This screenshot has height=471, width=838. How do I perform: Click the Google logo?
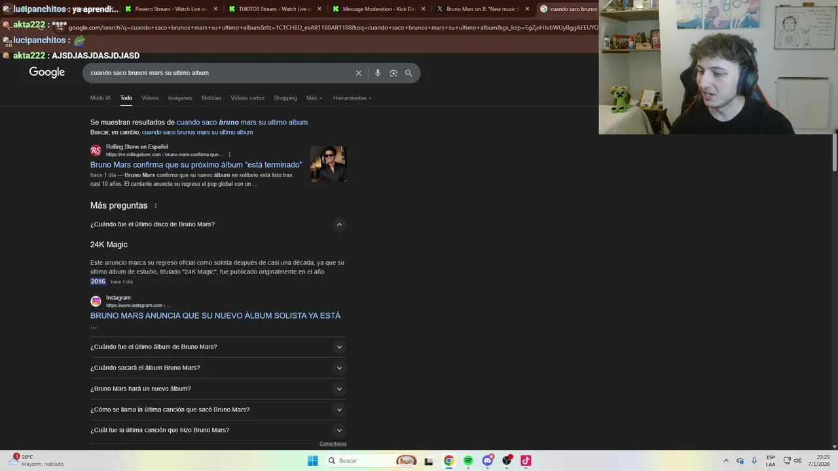(x=46, y=72)
